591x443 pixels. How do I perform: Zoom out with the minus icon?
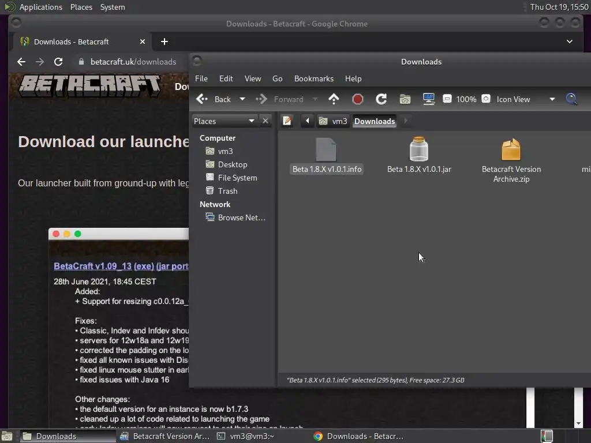point(447,99)
